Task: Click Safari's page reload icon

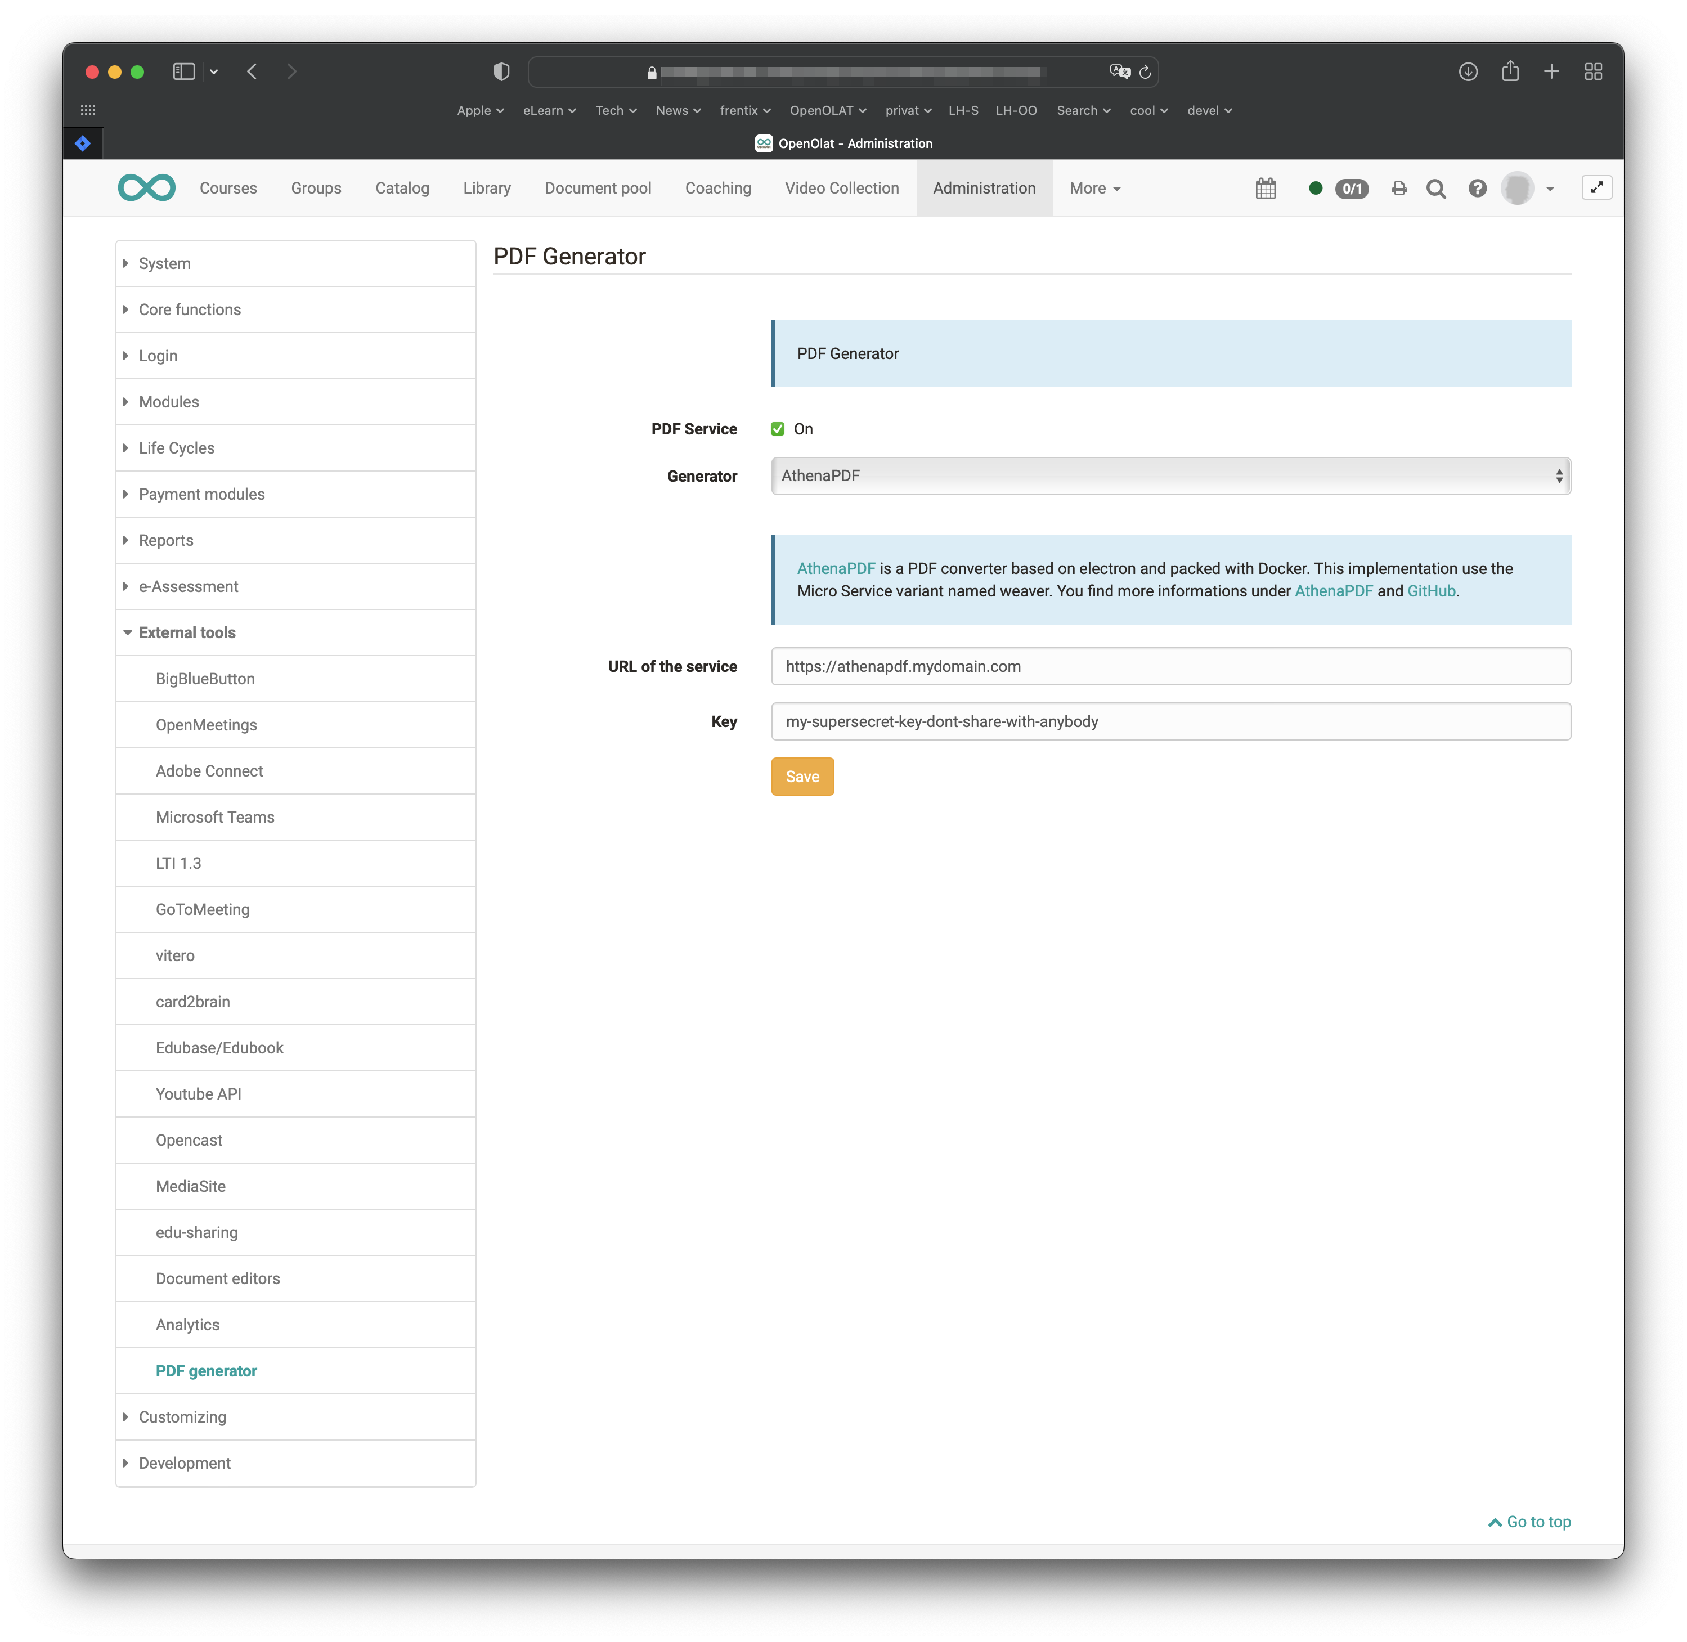Action: [x=1145, y=71]
